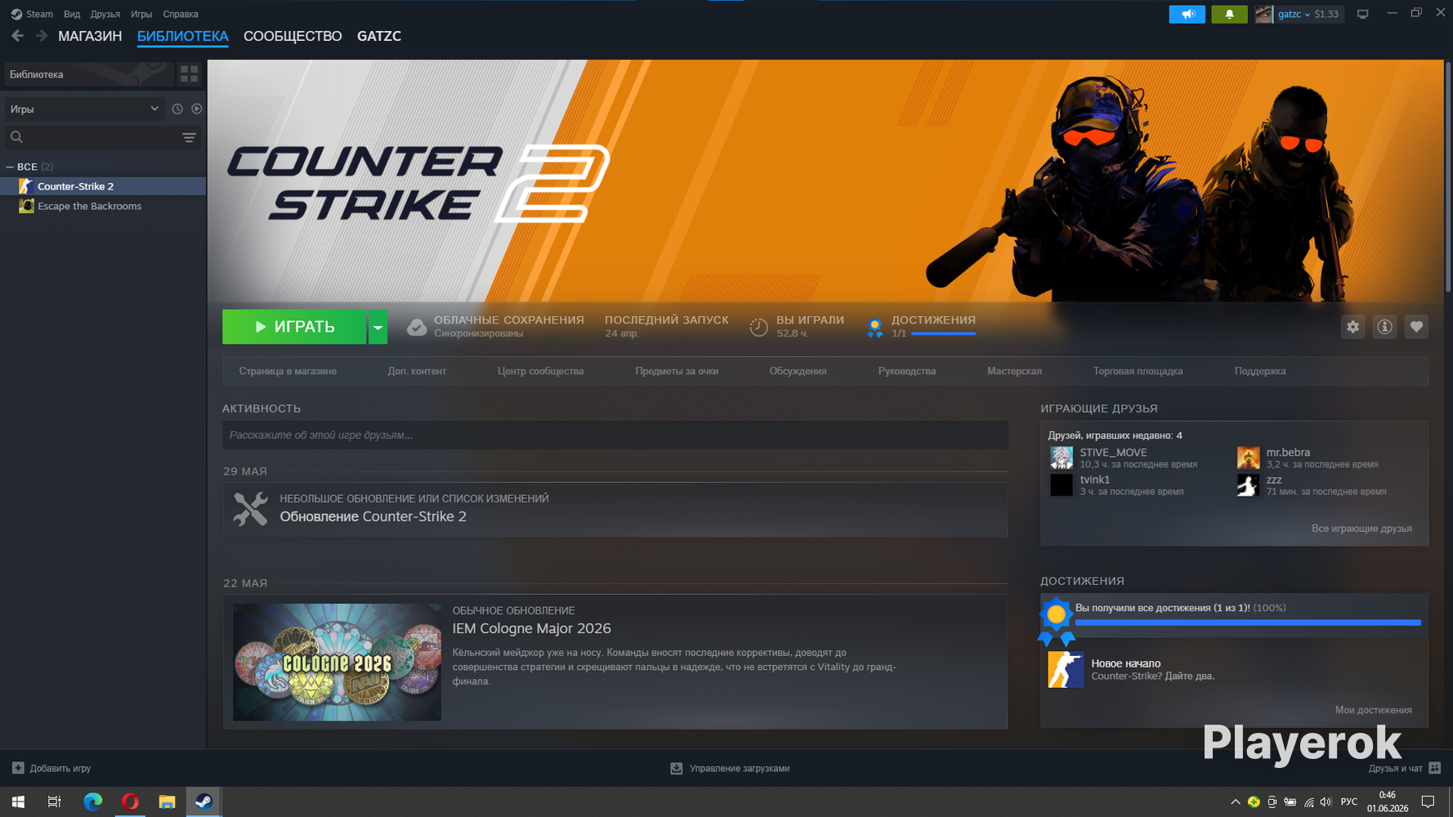
Task: Switch to Big Picture mode monitor icon
Action: [x=1362, y=14]
